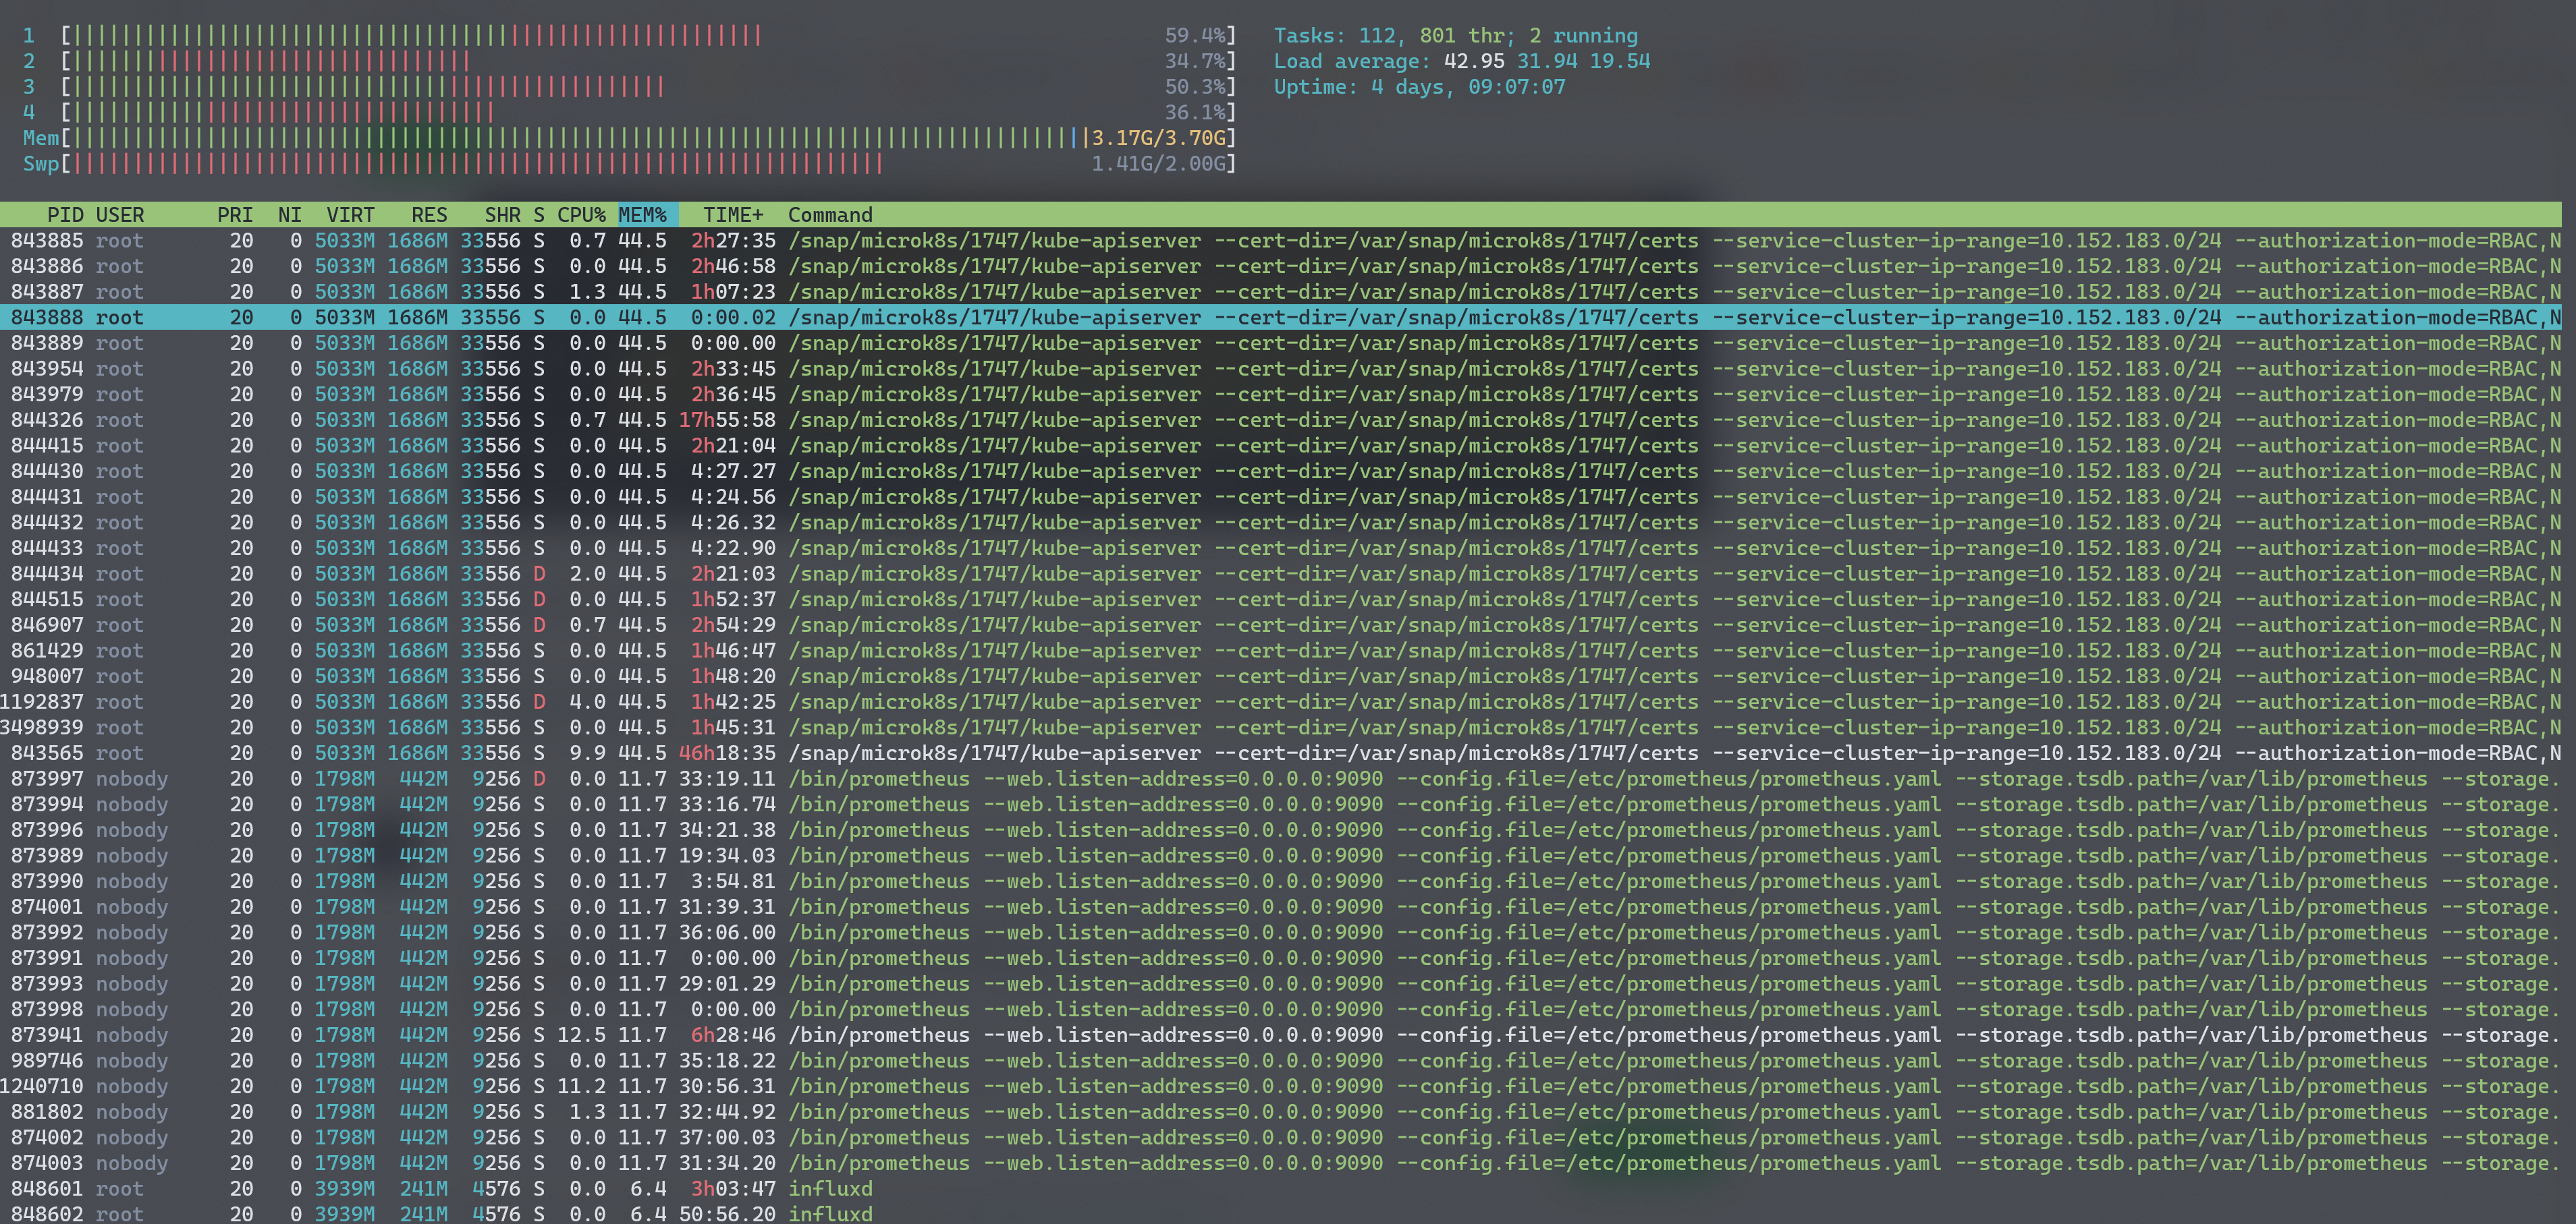Click the PRI column header
This screenshot has width=2576, height=1224.
click(x=235, y=215)
